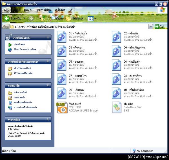
Task: Select music file 03 - ดิงดอง icon
Action: [x=62, y=51]
